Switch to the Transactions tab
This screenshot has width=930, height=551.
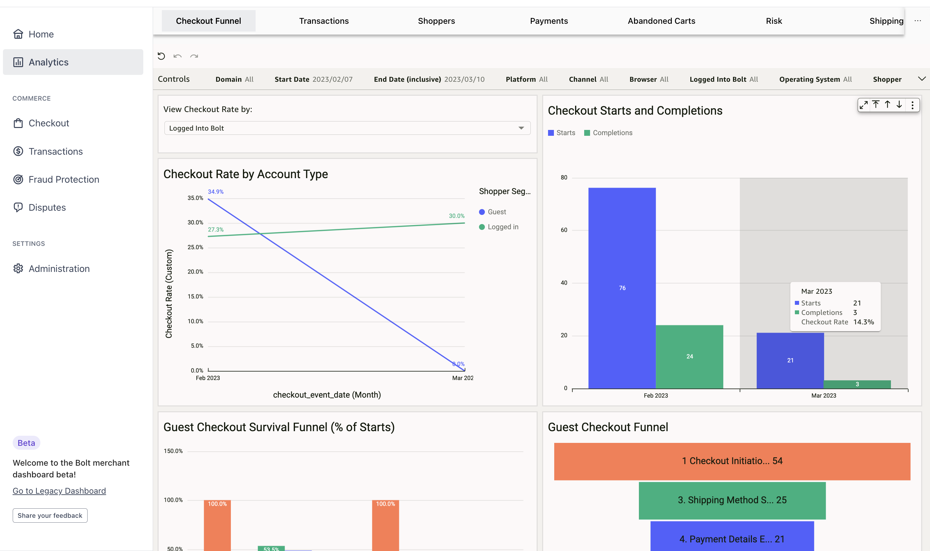(324, 21)
